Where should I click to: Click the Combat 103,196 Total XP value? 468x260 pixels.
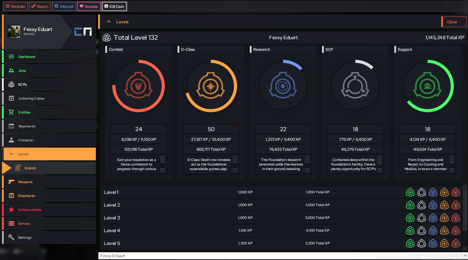coord(139,149)
